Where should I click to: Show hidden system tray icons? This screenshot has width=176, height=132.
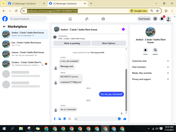click(x=149, y=128)
